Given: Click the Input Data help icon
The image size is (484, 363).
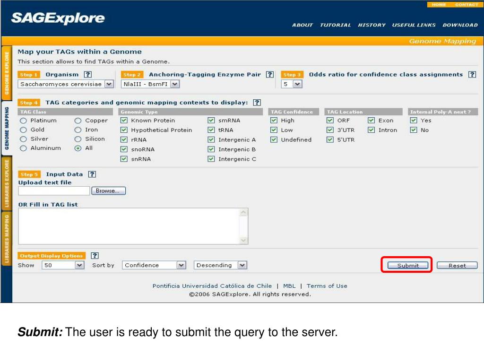Looking at the screenshot, I should pyautogui.click(x=92, y=174).
